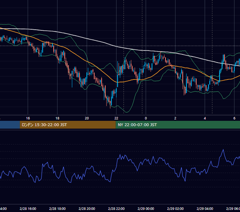The image size is (240, 212).
Task: Click the London 15:30-22:00 JST session bar
Action: tap(68, 125)
